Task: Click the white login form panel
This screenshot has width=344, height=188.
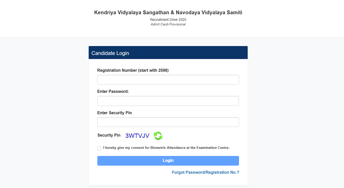Action: coord(168,181)
